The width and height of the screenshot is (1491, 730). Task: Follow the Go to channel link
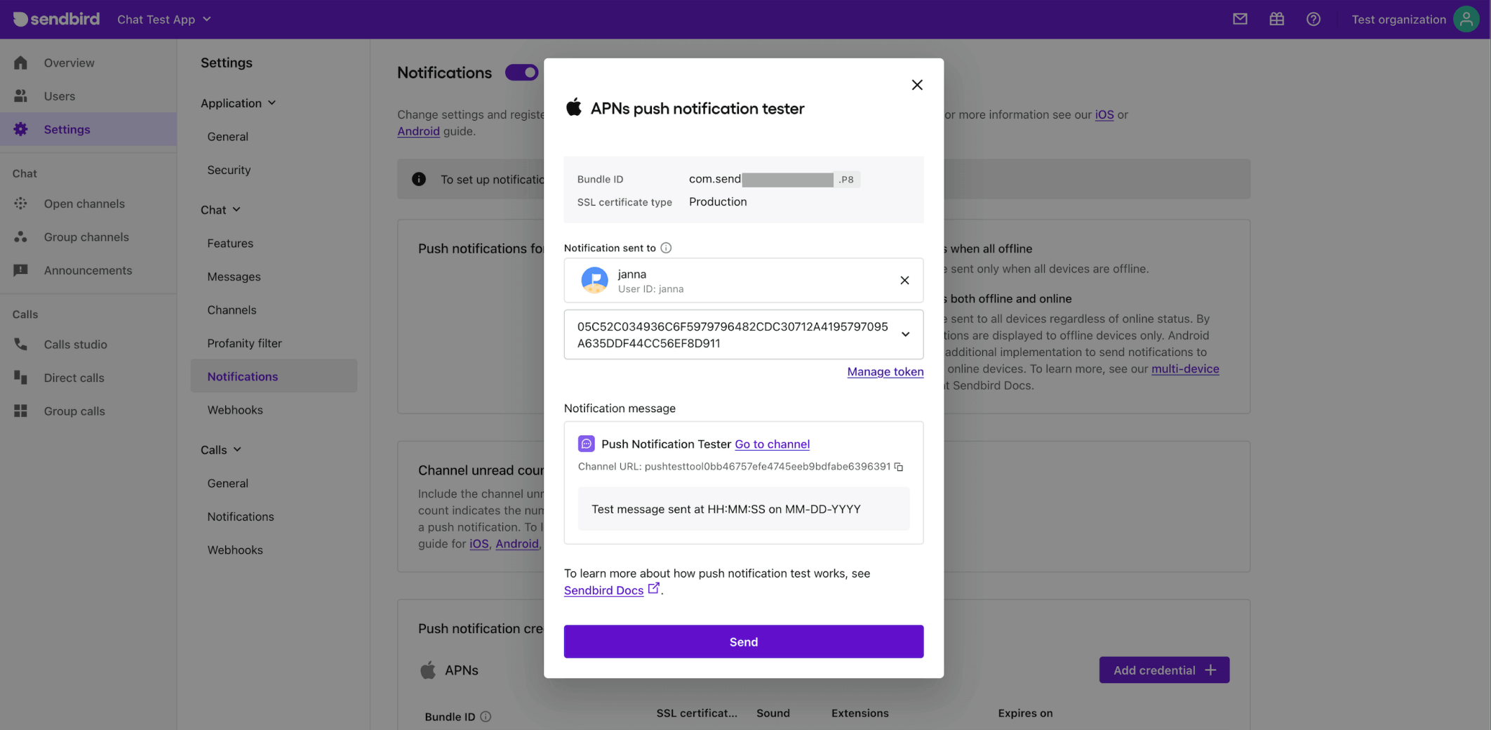(x=772, y=444)
